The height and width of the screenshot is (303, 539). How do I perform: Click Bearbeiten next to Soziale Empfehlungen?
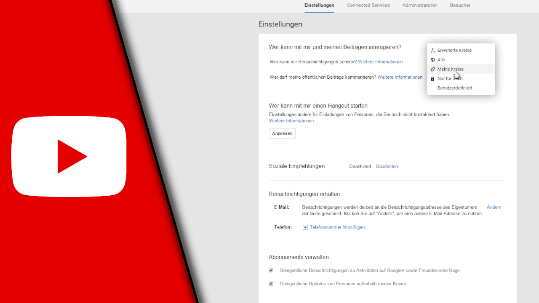point(387,167)
